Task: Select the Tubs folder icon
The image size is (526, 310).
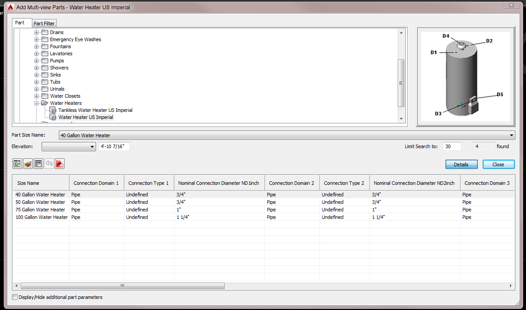Action: click(x=45, y=81)
